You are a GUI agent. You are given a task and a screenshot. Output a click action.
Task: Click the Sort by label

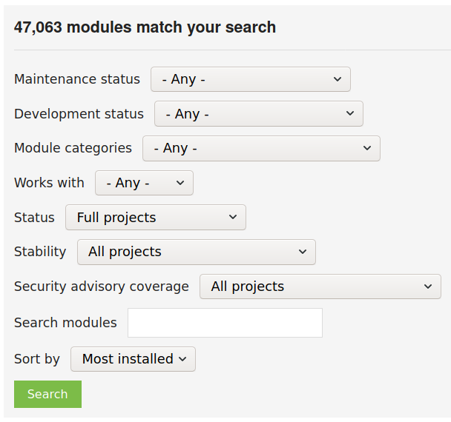click(37, 359)
